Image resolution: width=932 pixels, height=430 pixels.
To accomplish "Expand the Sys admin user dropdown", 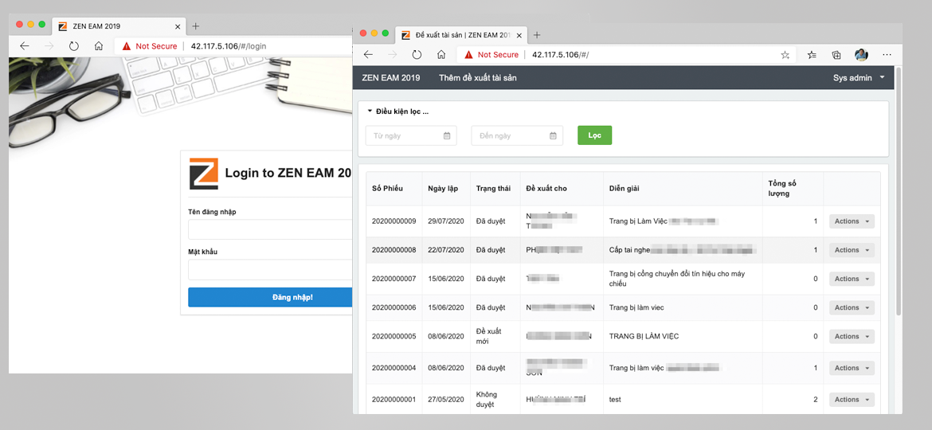I will click(859, 78).
